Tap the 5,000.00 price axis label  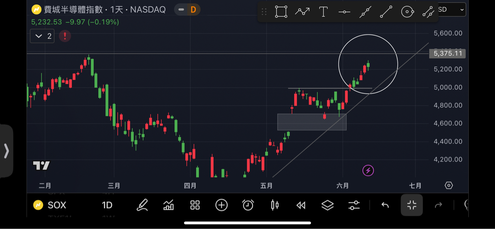point(448,87)
